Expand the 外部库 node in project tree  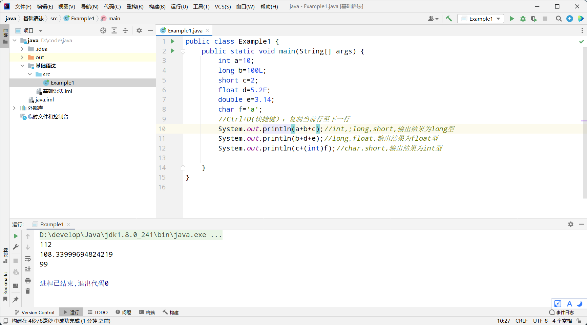(x=14, y=108)
